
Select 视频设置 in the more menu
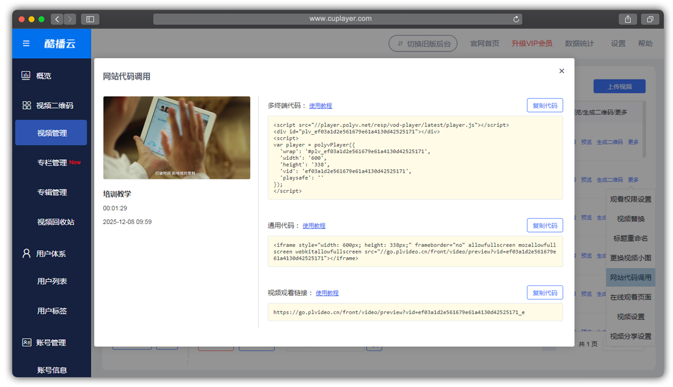click(631, 317)
